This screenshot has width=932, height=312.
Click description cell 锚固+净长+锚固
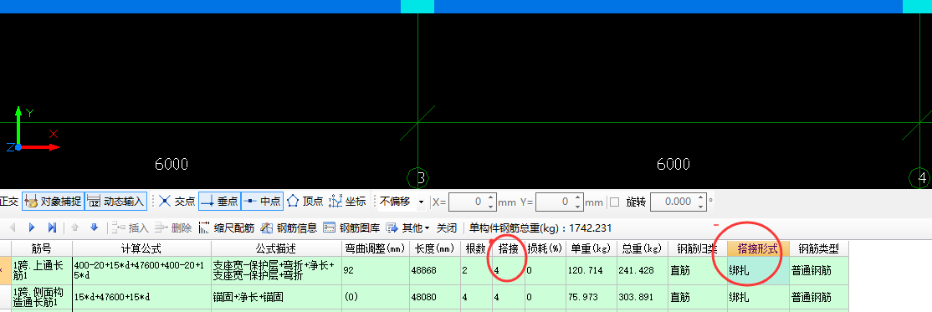pos(276,298)
